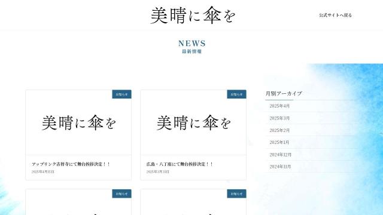Open the 公式サイトへ戻る link

335,15
